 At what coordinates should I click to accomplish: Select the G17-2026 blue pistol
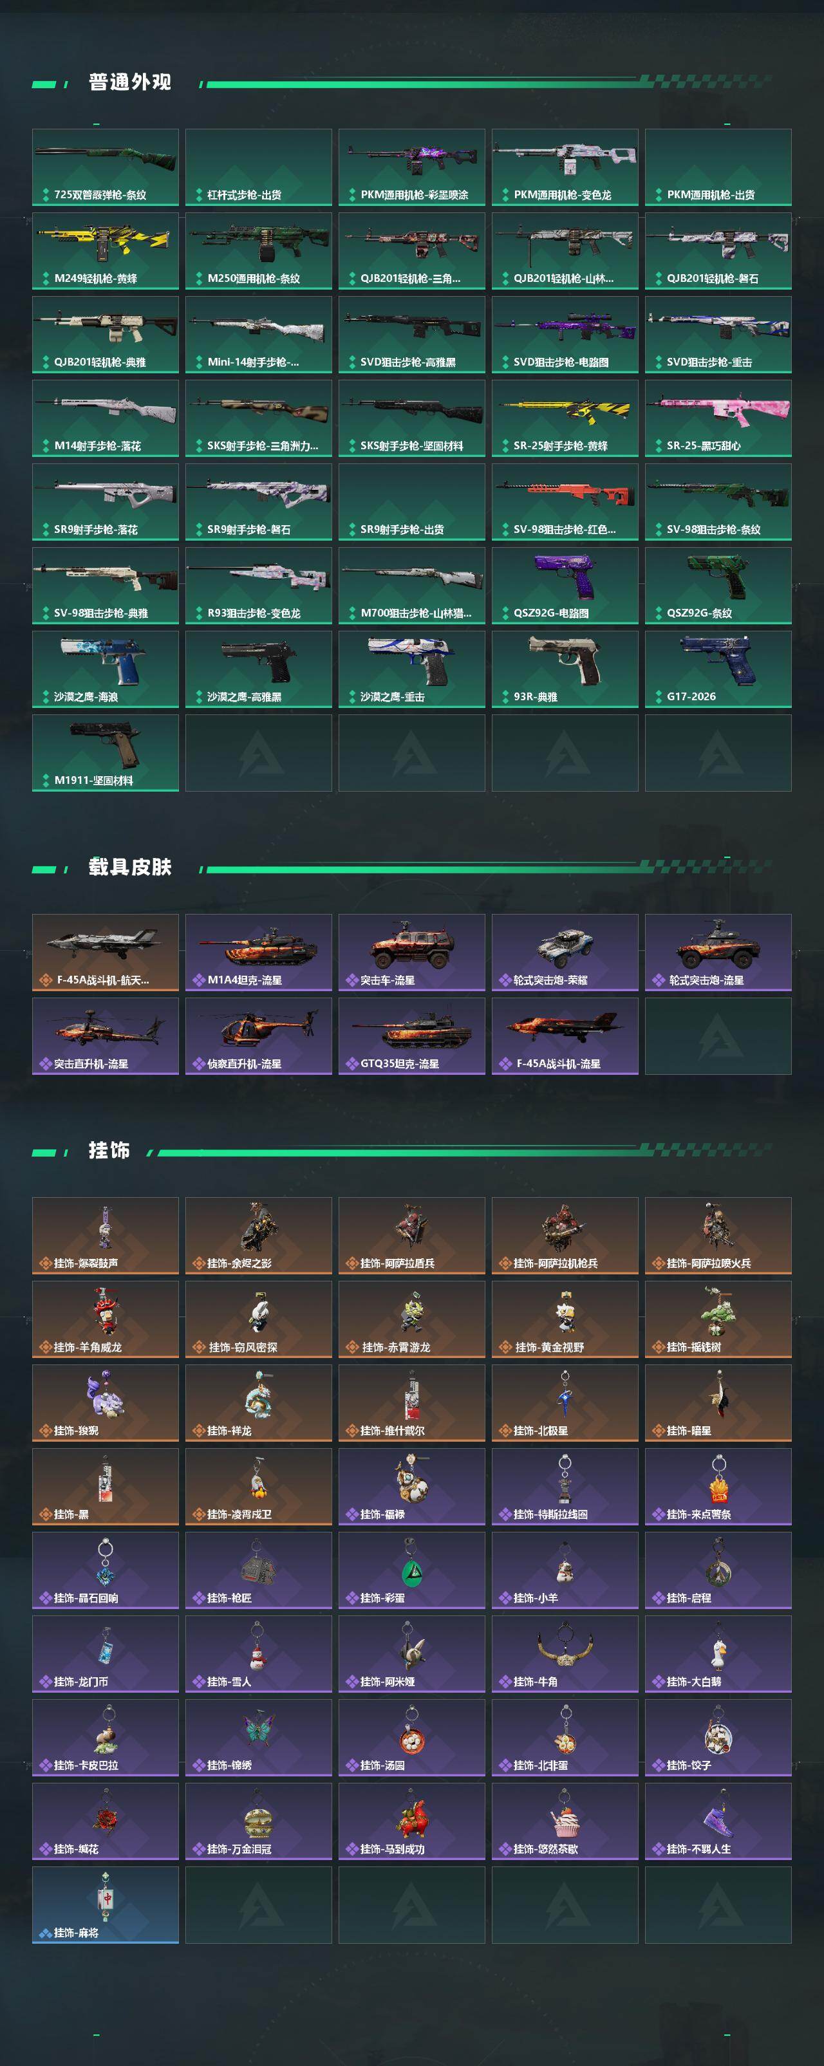coord(718,669)
